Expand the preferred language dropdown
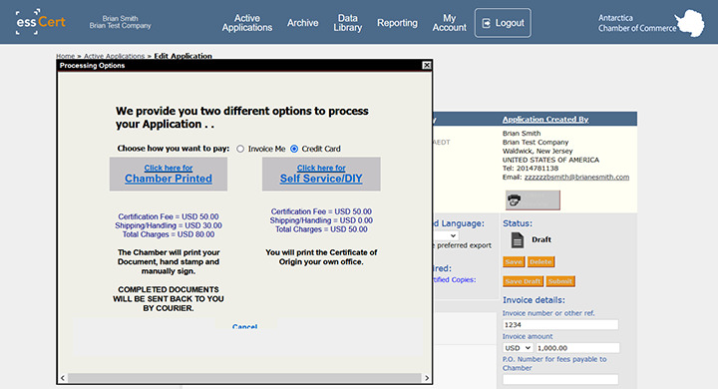 [x=446, y=235]
